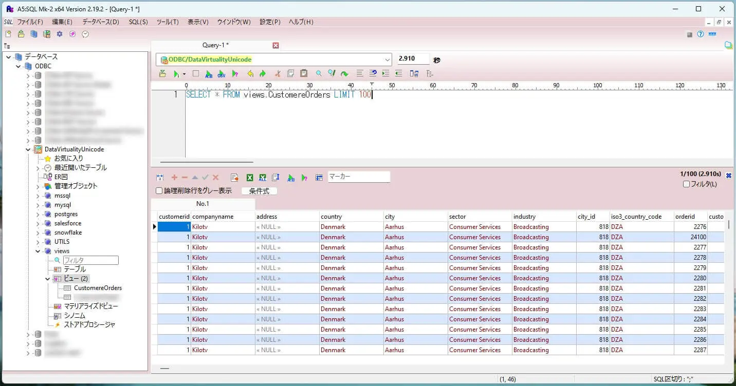Toggle the フィルタ(L) checkbox
Screen dimensions: 736x386
click(x=686, y=184)
